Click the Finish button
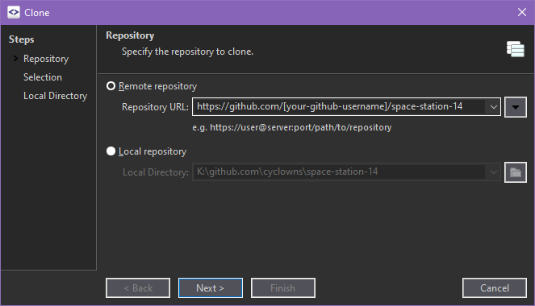This screenshot has width=535, height=306. [x=283, y=288]
